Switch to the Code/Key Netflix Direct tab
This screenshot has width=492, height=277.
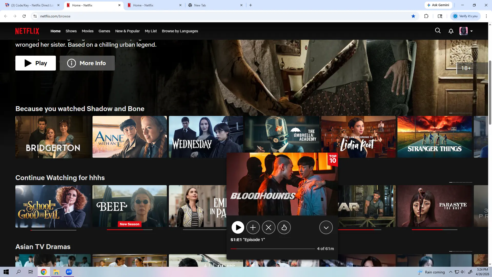[32, 5]
